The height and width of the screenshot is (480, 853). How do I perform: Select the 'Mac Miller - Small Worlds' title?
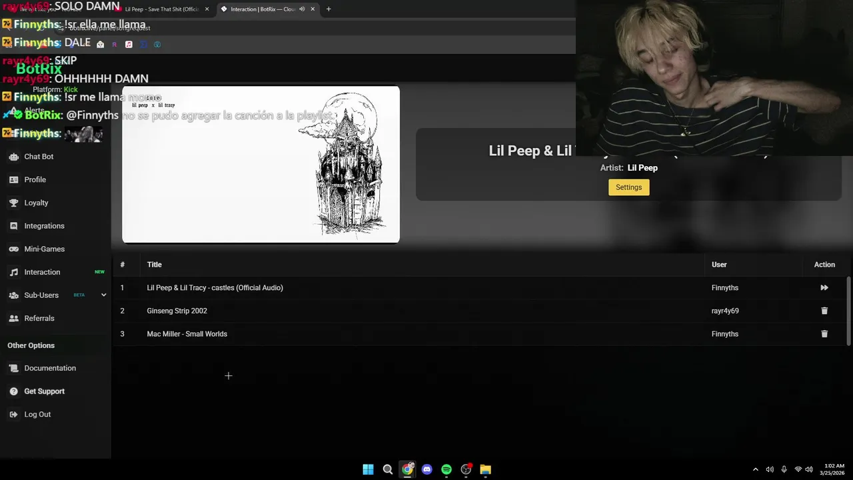187,334
